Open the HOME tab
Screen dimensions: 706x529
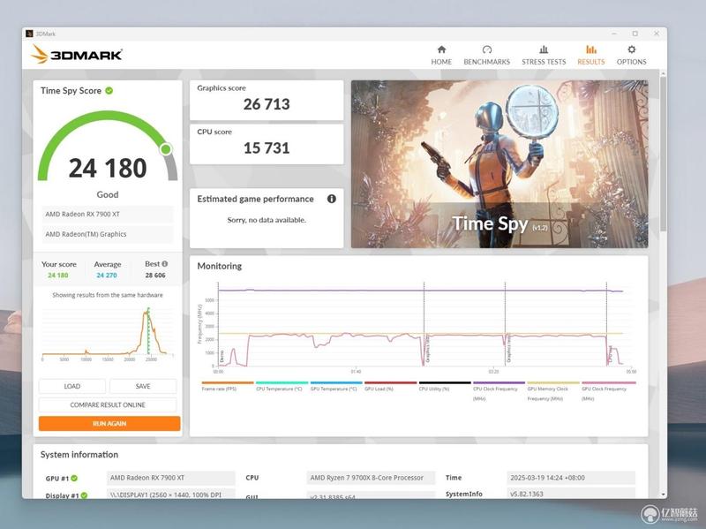click(441, 56)
